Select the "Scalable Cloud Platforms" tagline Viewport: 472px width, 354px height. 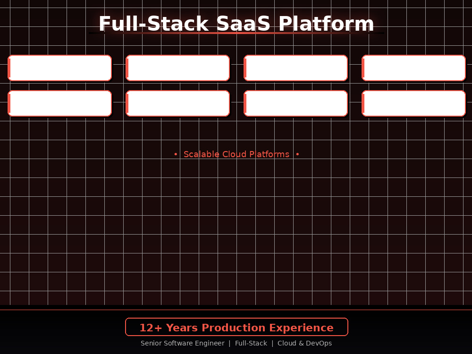[x=236, y=154]
